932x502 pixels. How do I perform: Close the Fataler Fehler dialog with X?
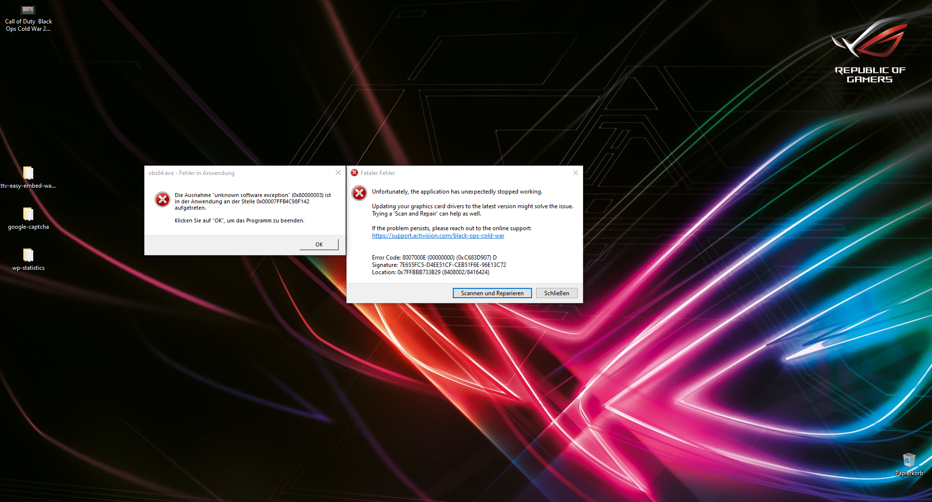pyautogui.click(x=576, y=173)
